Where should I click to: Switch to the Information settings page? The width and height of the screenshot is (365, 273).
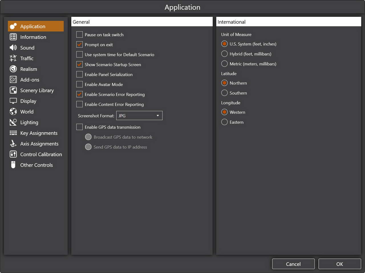coord(33,37)
